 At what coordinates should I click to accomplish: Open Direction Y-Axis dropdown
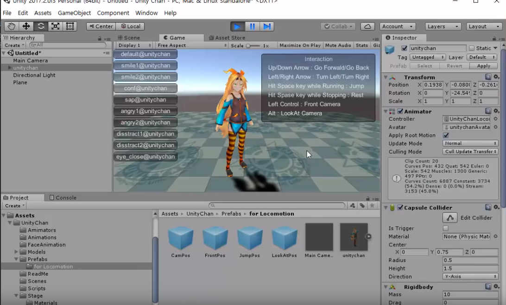point(470,276)
